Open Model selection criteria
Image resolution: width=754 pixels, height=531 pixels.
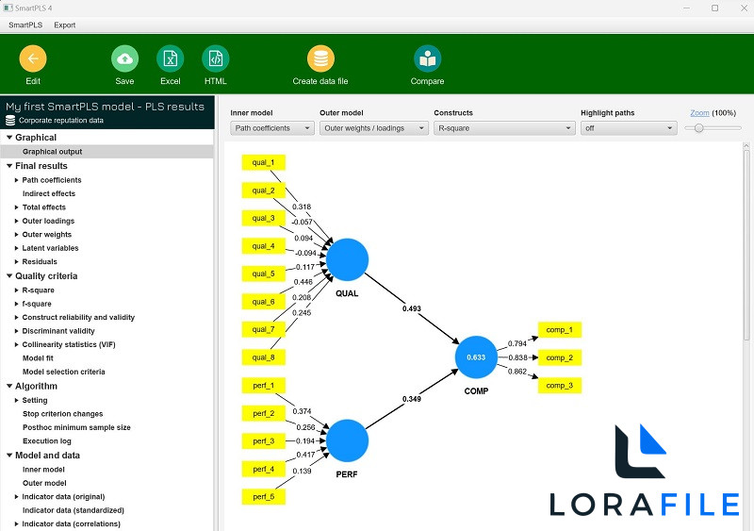pyautogui.click(x=63, y=372)
